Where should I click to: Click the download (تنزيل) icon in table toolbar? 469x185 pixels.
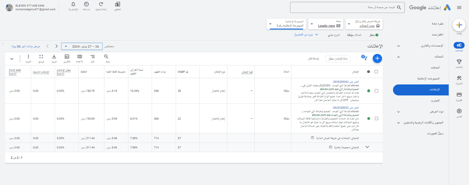54,58
